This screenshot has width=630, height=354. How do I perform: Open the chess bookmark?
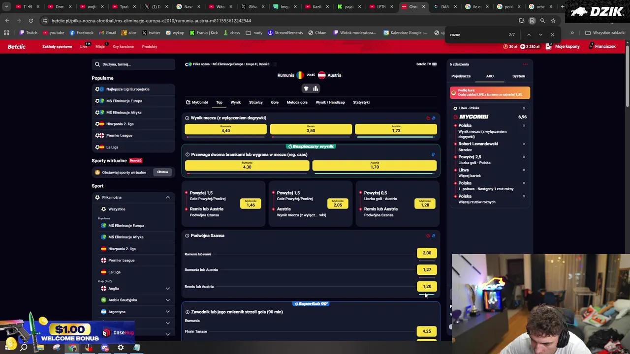(231, 32)
